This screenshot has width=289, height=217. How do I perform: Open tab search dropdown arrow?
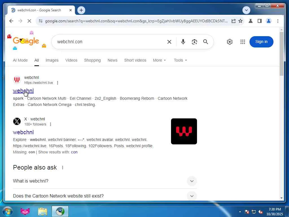click(x=246, y=10)
